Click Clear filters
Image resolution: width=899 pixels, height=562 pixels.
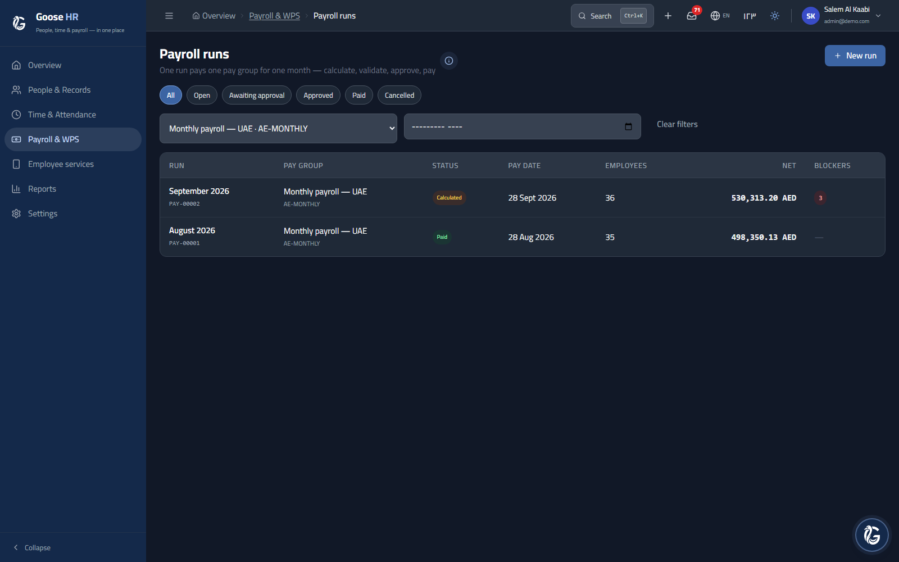pos(677,124)
